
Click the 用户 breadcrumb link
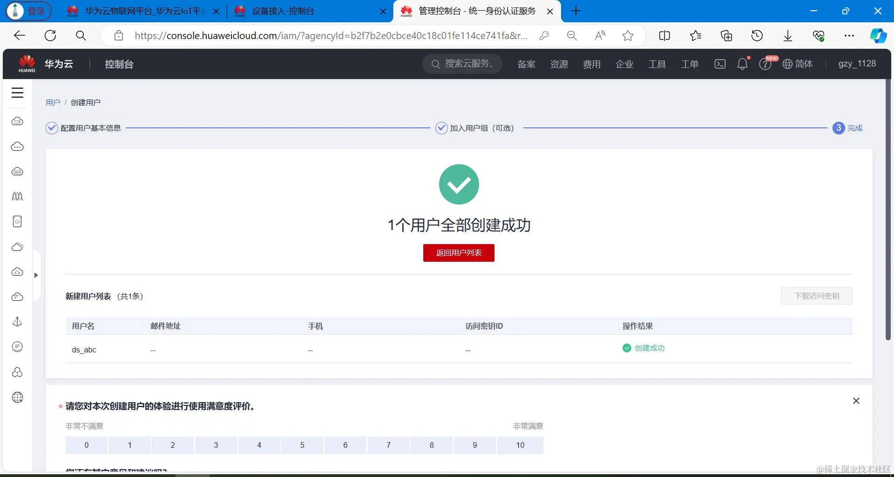[x=53, y=102]
